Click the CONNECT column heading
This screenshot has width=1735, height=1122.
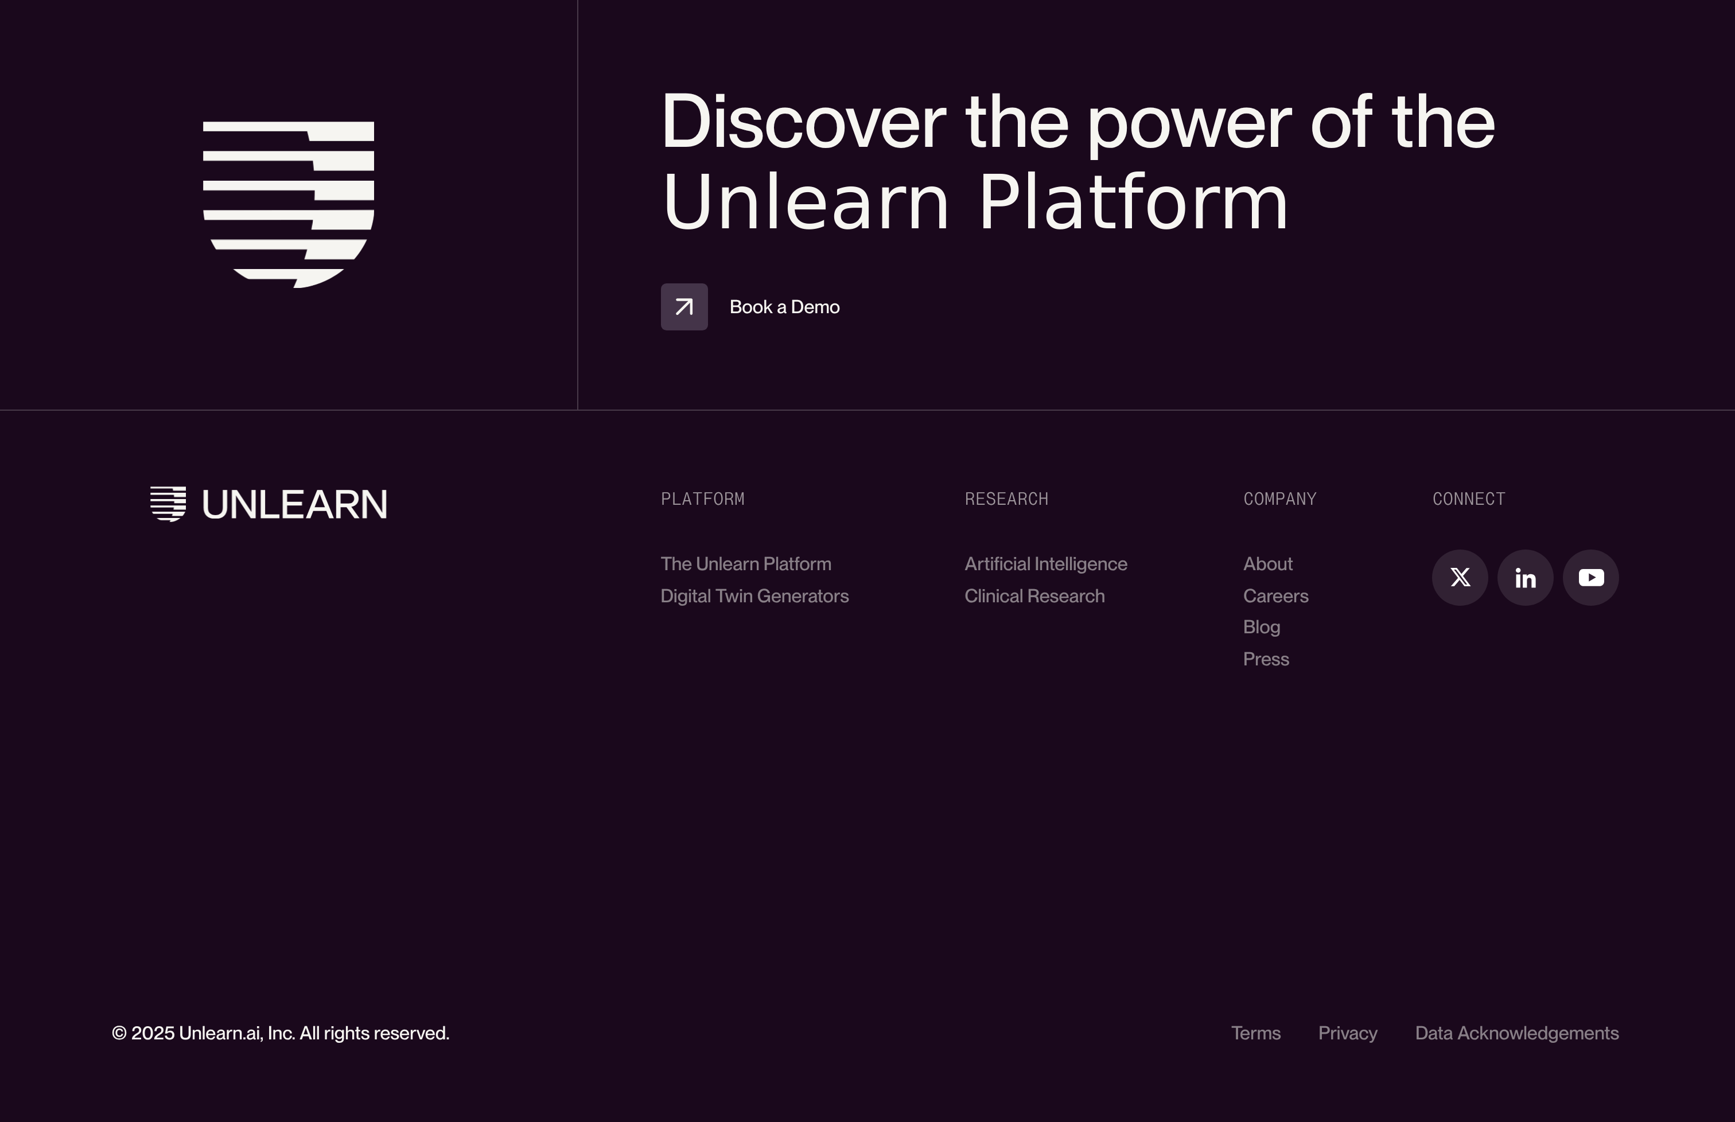[x=1468, y=499]
